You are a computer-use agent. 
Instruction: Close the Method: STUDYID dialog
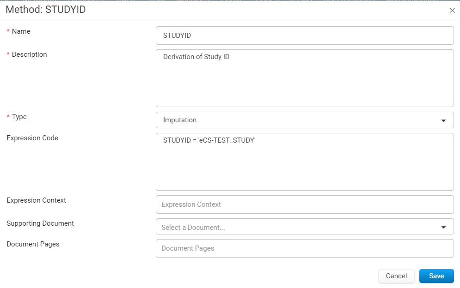452,10
